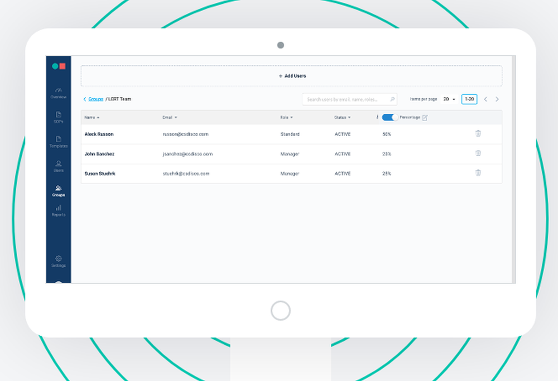Click the ACTIVE status for Susan Stuehrk

point(343,173)
